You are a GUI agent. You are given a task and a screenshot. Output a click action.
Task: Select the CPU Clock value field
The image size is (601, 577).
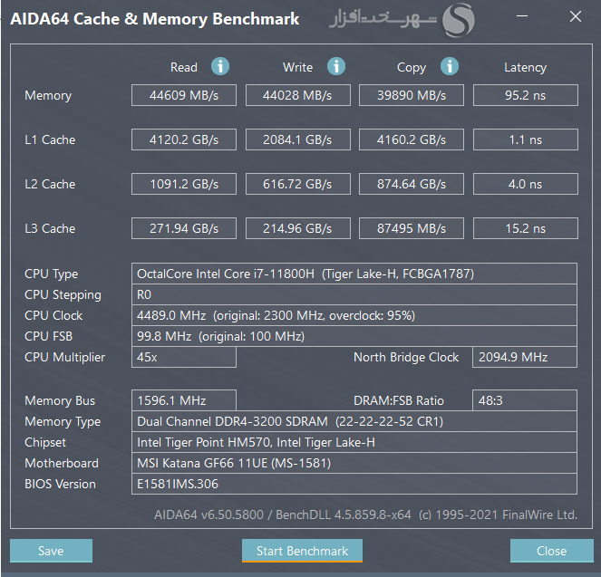click(x=354, y=315)
